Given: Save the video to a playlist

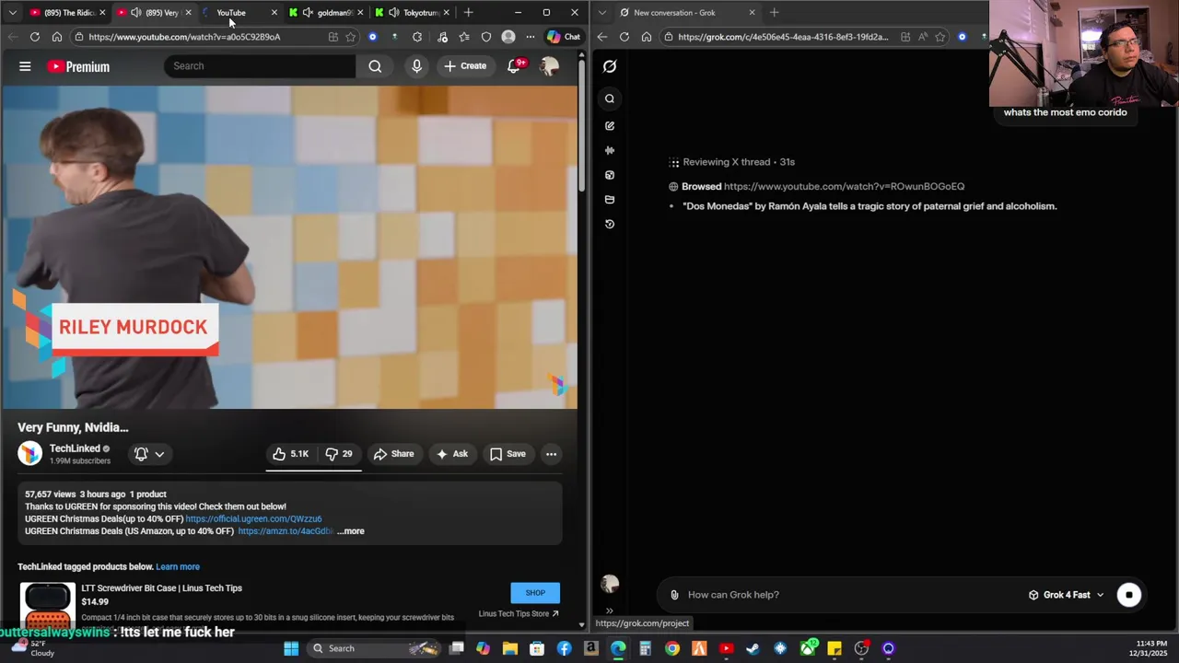Looking at the screenshot, I should click(508, 454).
